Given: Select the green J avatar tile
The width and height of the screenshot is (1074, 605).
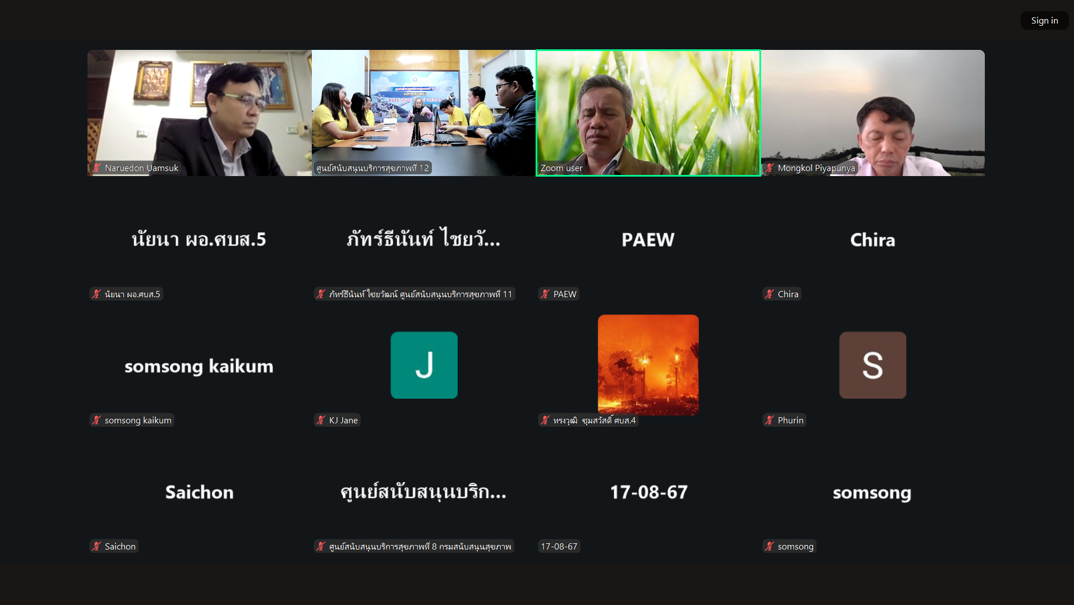Looking at the screenshot, I should (x=424, y=365).
